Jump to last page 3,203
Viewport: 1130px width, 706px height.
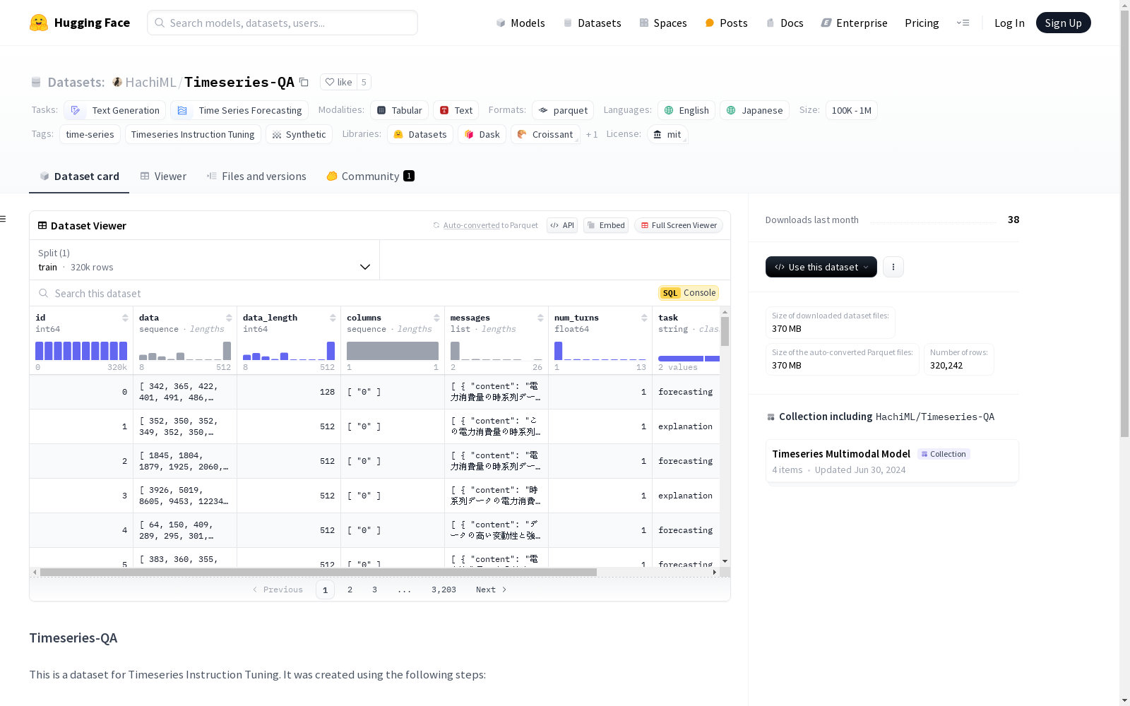pyautogui.click(x=444, y=590)
